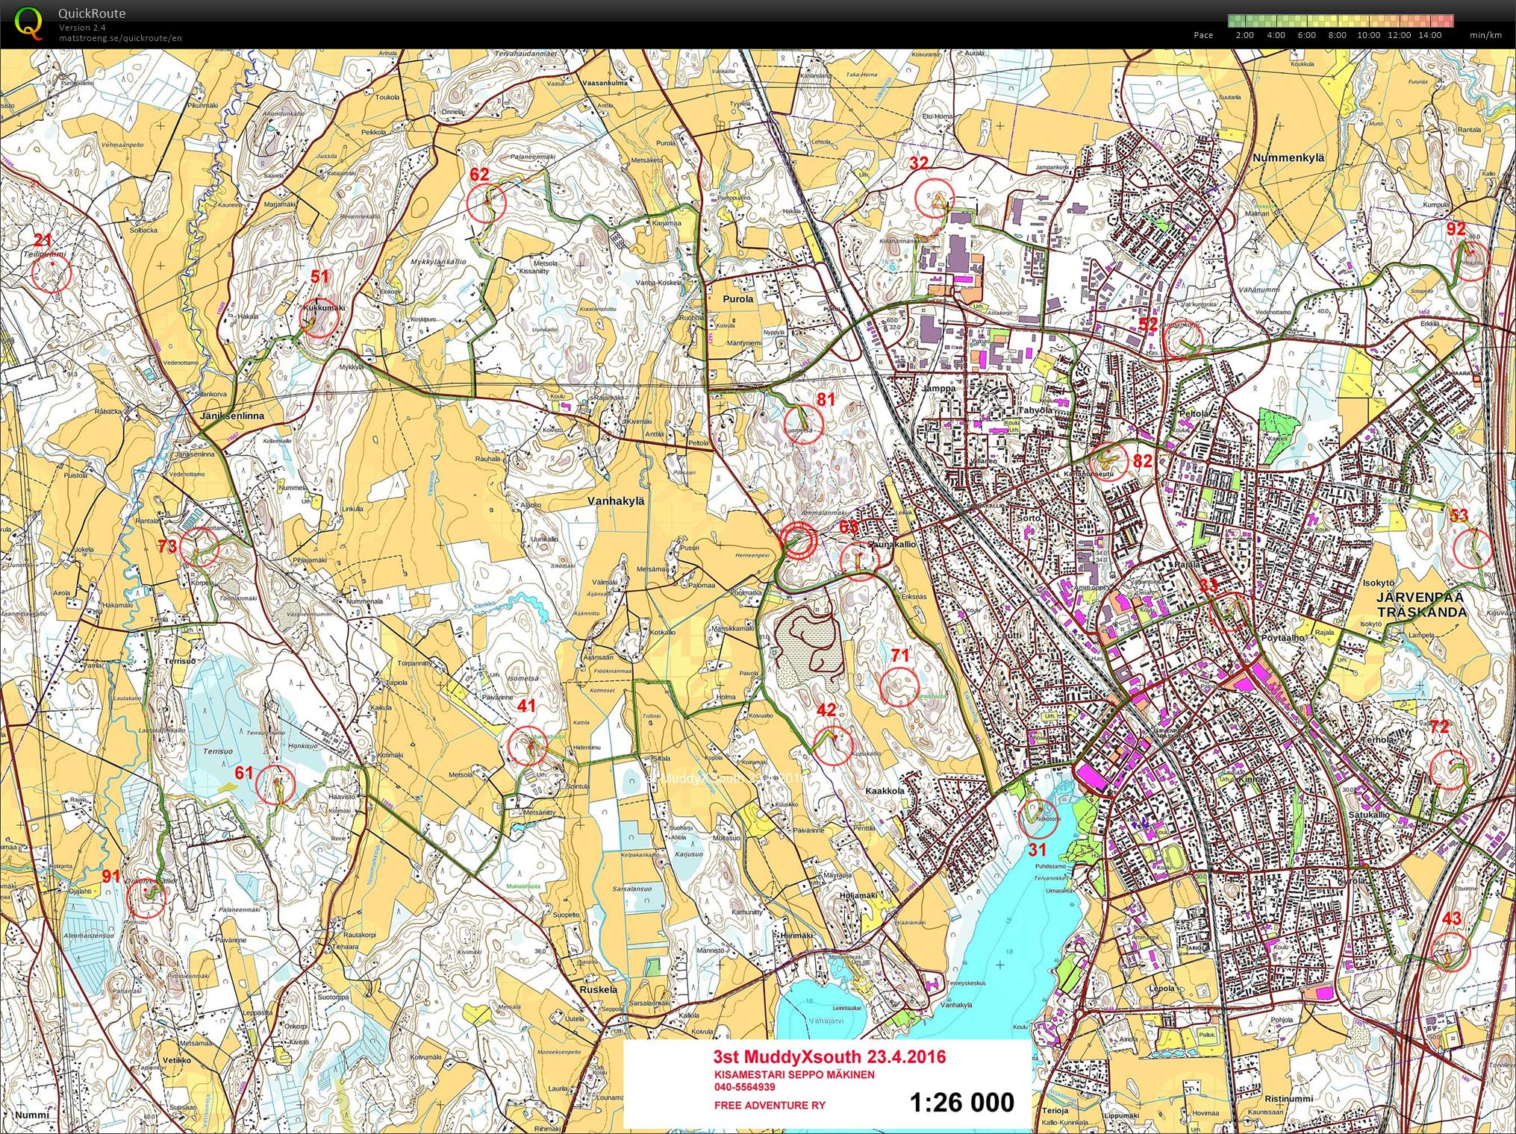Screen dimensions: 1516x1134
Task: Open the matstroeng.se/quickroute/en link
Action: (x=120, y=38)
